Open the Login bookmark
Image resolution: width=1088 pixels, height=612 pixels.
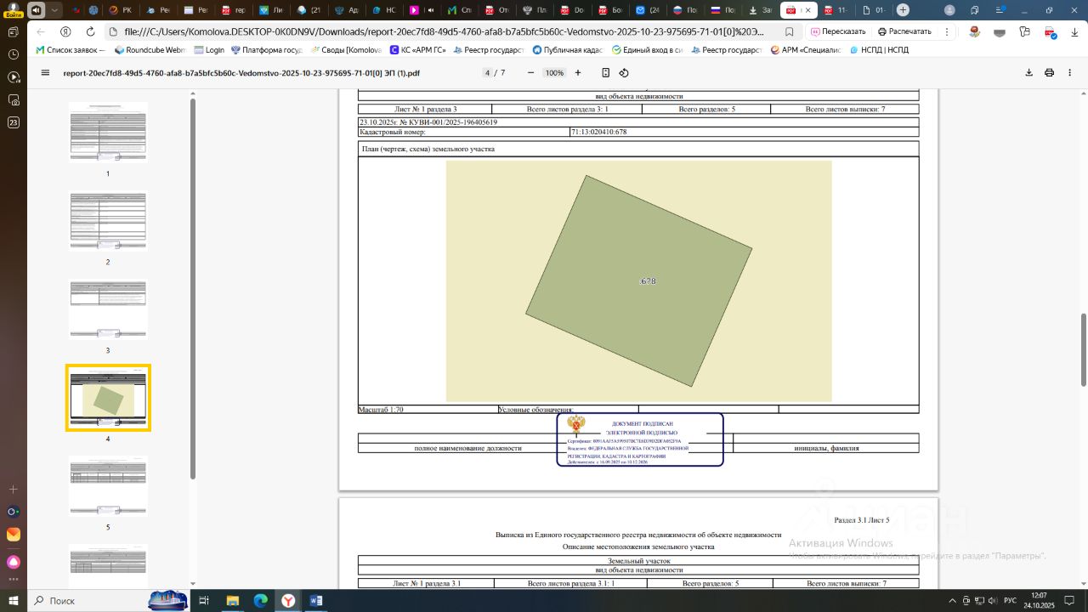[x=208, y=50]
